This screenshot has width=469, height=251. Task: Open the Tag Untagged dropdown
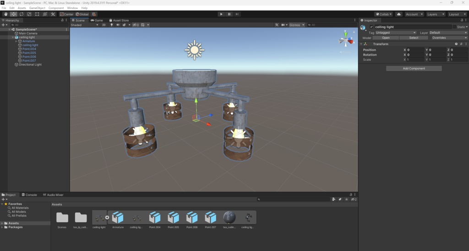tap(396, 32)
